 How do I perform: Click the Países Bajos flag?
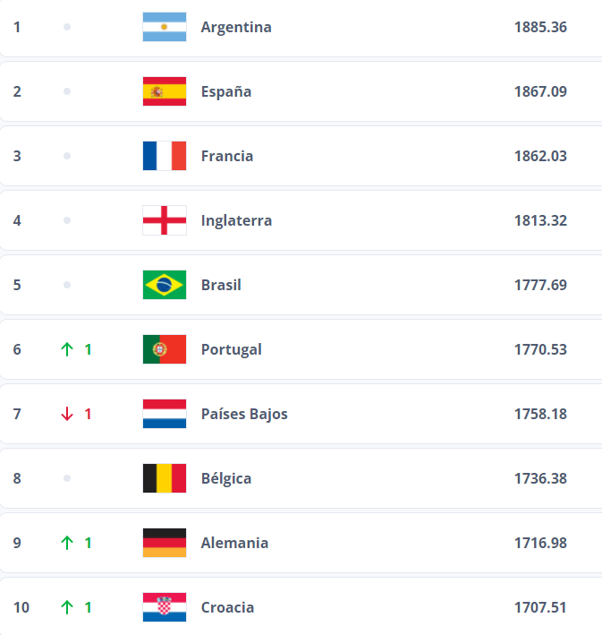pos(165,414)
